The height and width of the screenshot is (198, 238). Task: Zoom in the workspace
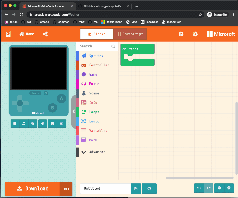(229, 188)
